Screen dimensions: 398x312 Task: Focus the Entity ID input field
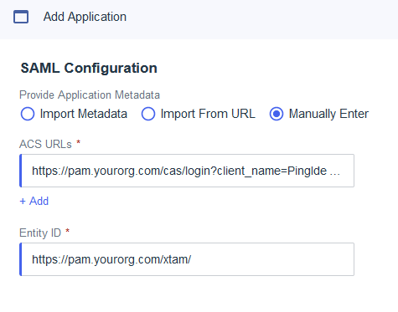point(187,259)
